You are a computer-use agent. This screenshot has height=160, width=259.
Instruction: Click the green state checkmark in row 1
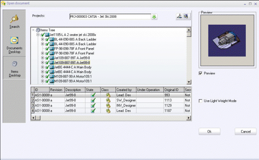click(93, 95)
